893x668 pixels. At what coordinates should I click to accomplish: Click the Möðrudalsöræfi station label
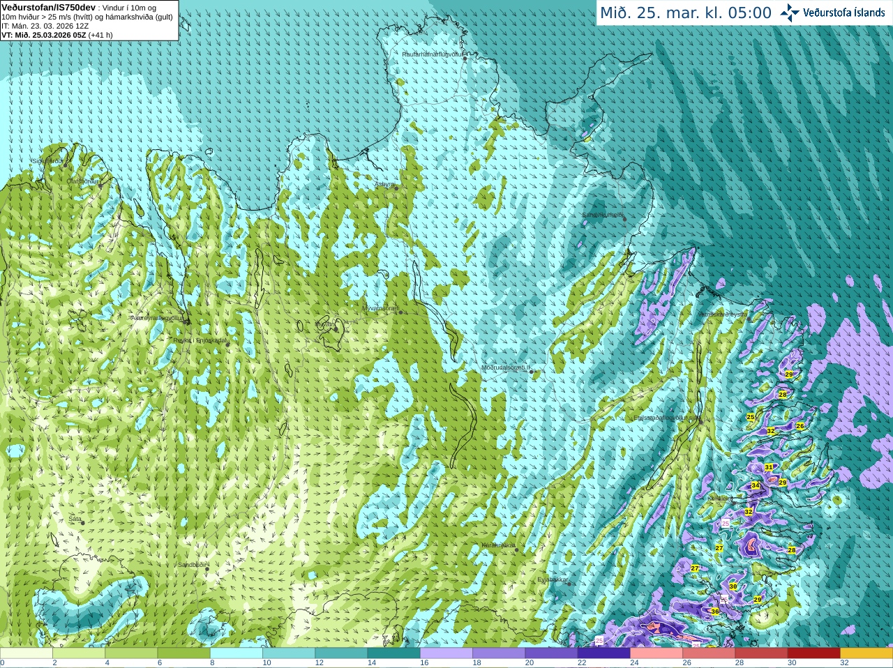pyautogui.click(x=505, y=367)
